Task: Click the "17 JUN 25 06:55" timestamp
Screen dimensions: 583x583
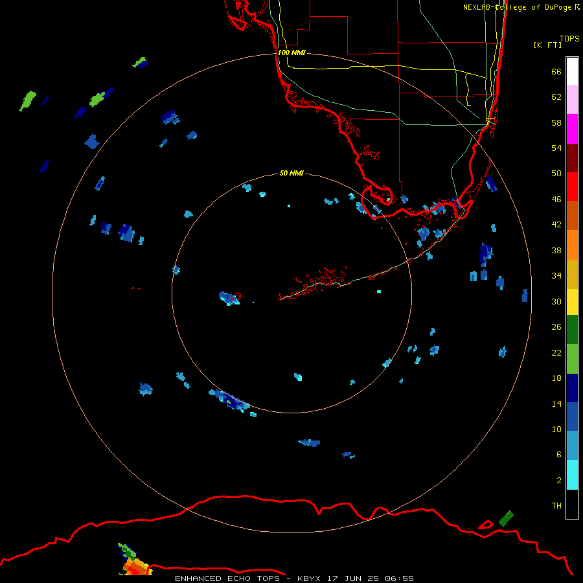Action: 371,578
